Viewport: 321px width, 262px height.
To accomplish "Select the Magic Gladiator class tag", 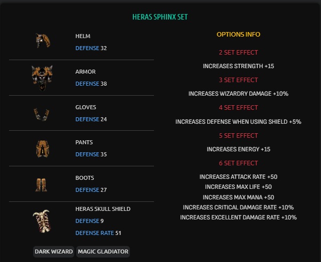I will 103,251.
